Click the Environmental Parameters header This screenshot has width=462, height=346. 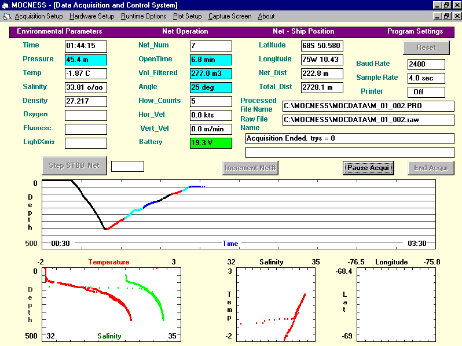point(60,31)
